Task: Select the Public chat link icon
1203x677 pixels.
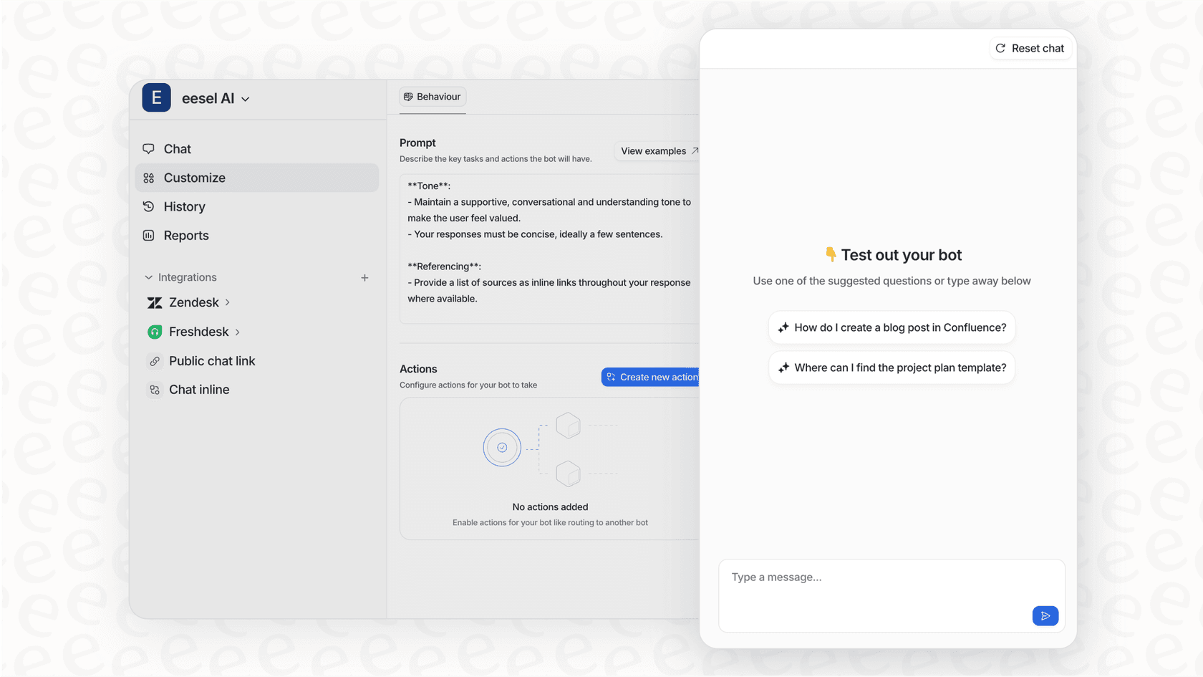Action: (155, 360)
